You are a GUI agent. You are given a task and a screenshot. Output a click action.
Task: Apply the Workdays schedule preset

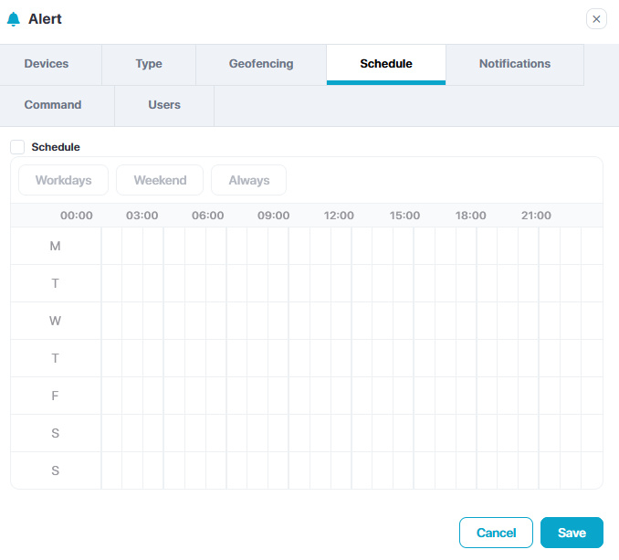point(64,180)
